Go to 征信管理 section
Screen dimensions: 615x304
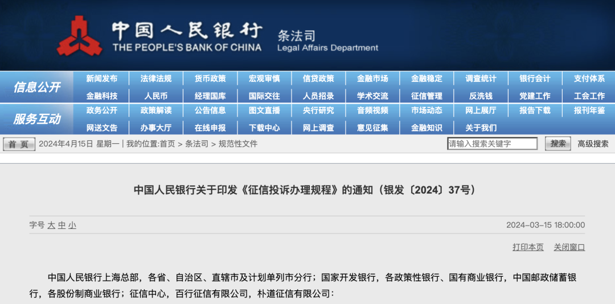(427, 96)
